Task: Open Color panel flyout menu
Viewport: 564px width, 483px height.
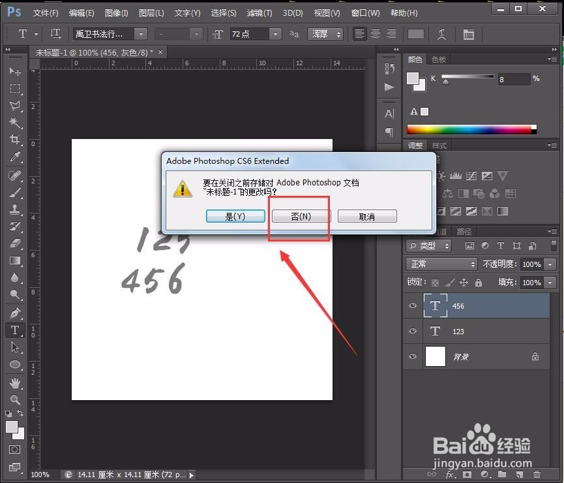Action: [x=552, y=59]
